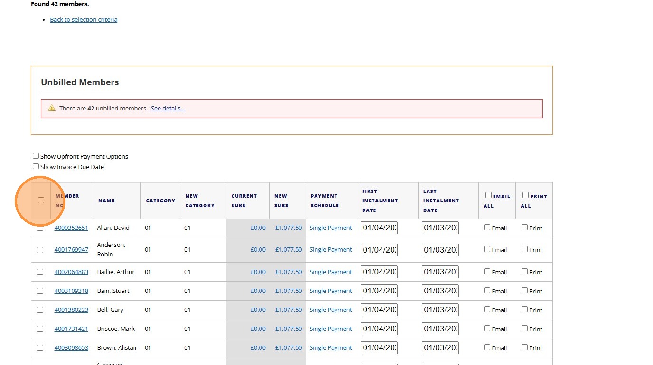Enable Email for Bell, Gary

click(x=487, y=310)
